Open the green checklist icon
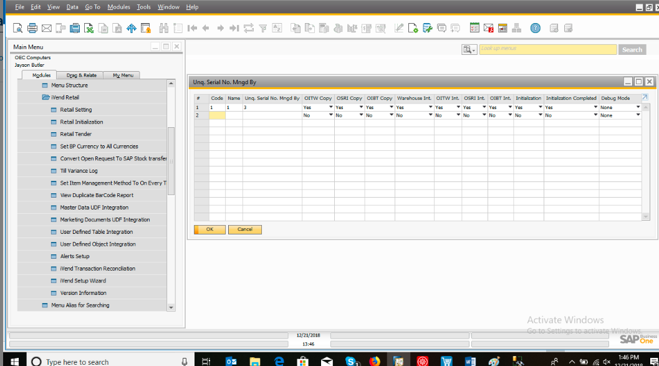Screen dimensions: 659x366 point(474,28)
